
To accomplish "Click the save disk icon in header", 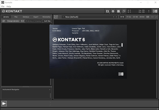I will [107, 11].
